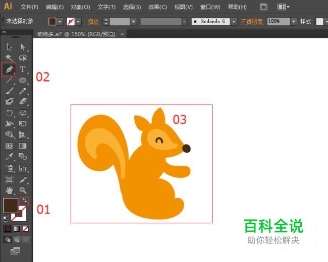Open the 帮助(H) menu
328x262 pixels.
pyautogui.click(x=237, y=7)
